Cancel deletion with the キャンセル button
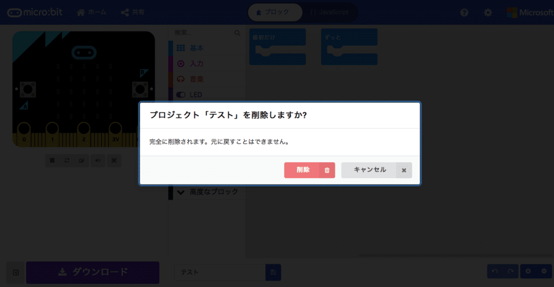This screenshot has width=554, height=287. tap(377, 170)
